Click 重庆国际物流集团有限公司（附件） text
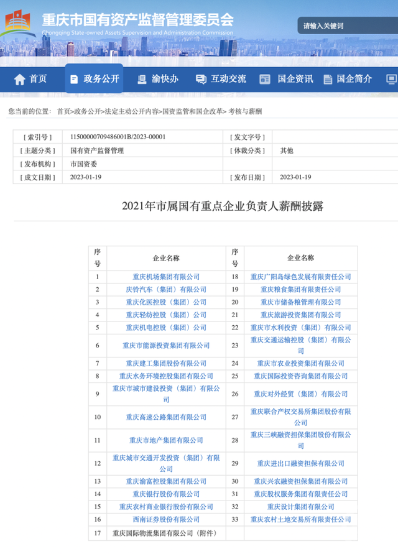Viewport: 398px width, 554px height. click(x=165, y=533)
